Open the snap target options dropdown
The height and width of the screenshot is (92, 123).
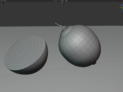(64, 1)
